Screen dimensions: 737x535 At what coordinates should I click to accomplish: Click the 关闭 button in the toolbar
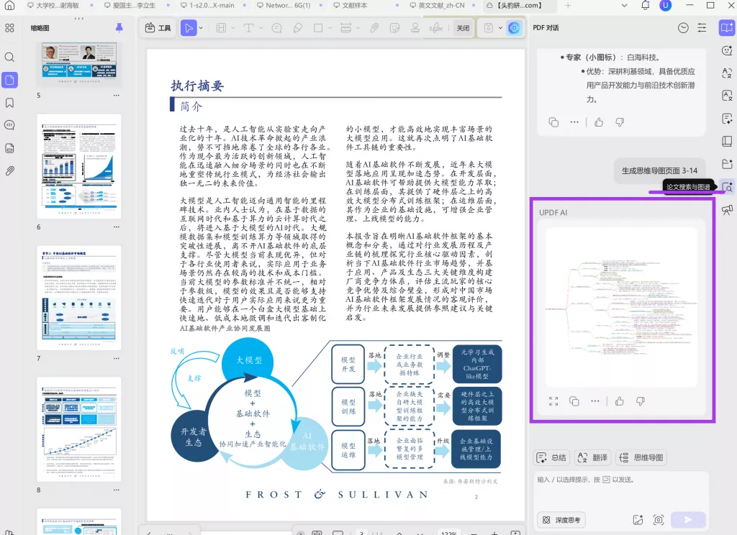click(463, 28)
